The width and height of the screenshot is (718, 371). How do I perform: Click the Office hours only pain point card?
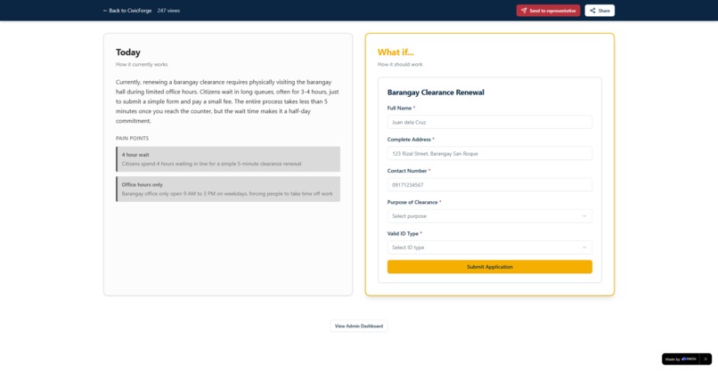click(228, 189)
